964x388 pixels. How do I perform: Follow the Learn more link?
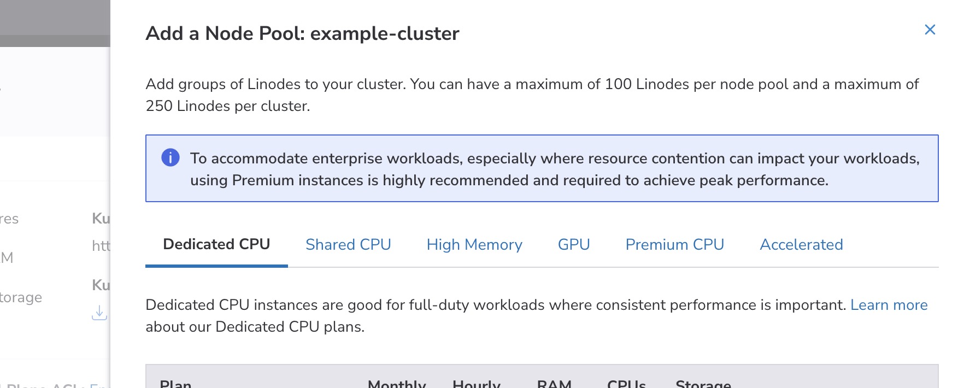(x=889, y=305)
